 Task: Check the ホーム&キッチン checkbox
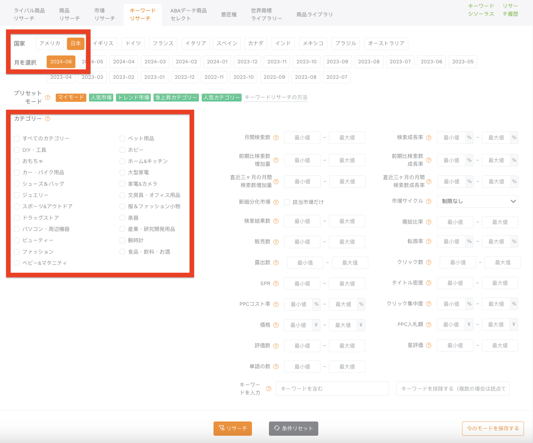click(x=122, y=161)
